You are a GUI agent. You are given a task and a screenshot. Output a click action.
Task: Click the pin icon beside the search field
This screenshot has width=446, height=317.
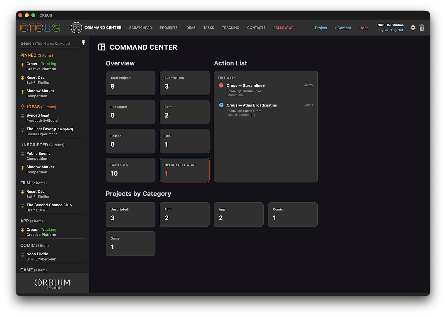[83, 43]
